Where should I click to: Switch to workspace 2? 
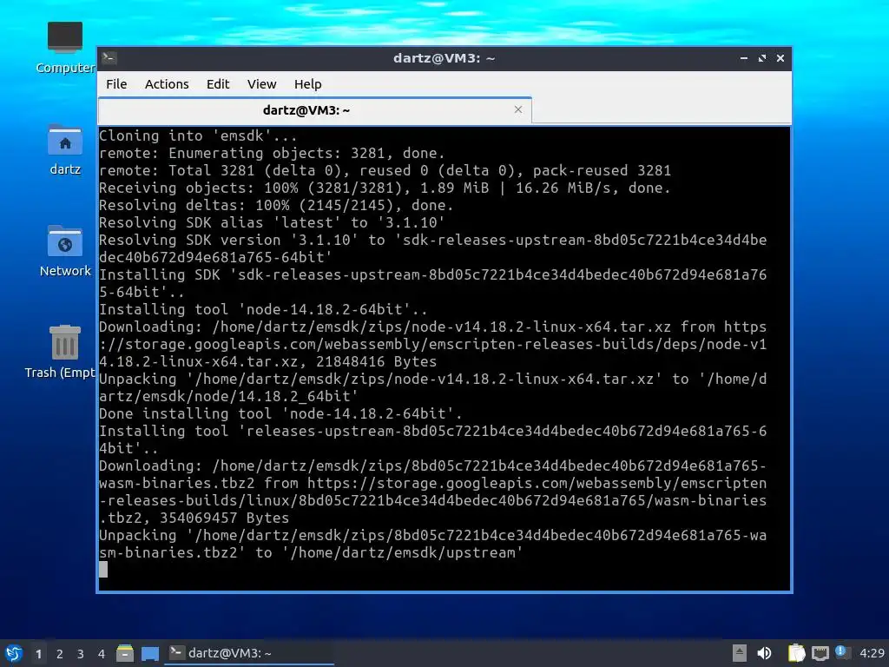[x=60, y=654]
